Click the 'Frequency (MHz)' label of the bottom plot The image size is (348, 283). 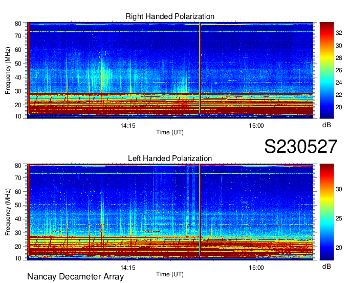(x=8, y=212)
